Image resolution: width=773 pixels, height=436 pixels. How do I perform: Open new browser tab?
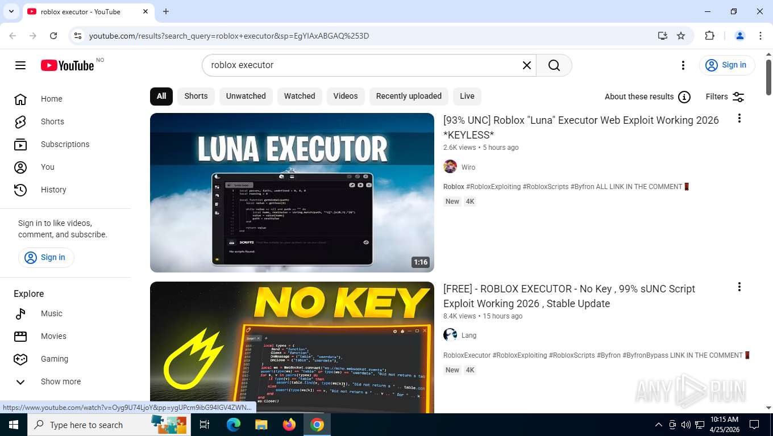click(x=166, y=11)
